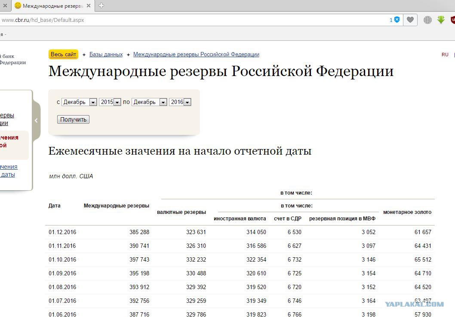Viewport: 455px width, 317px height.
Task: Open downloads via green arrow icon
Action: click(441, 20)
